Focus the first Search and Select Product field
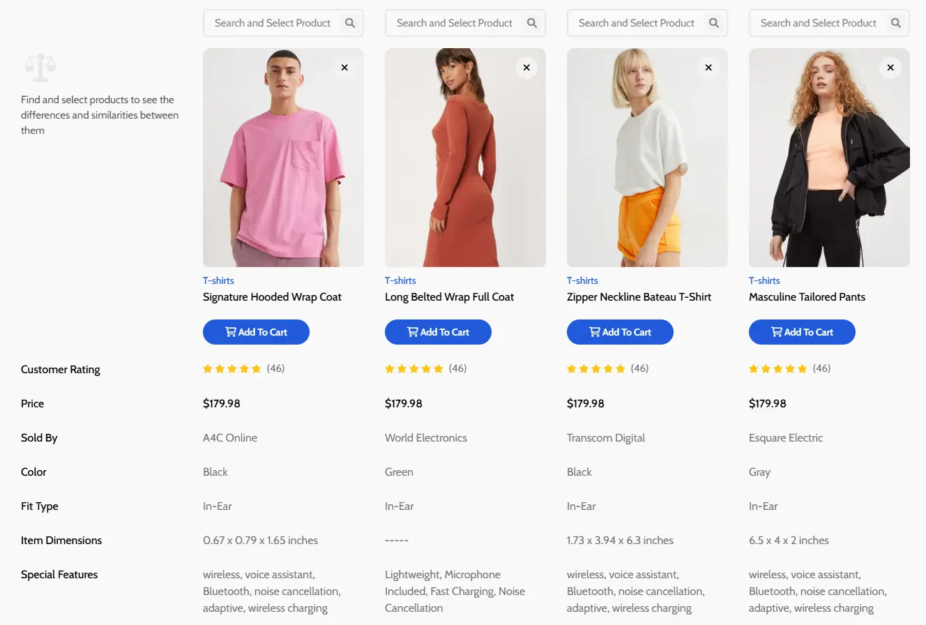The width and height of the screenshot is (926, 625). [x=273, y=23]
